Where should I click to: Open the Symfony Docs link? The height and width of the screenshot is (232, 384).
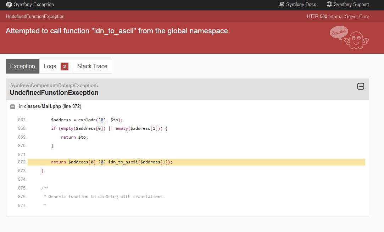point(301,5)
